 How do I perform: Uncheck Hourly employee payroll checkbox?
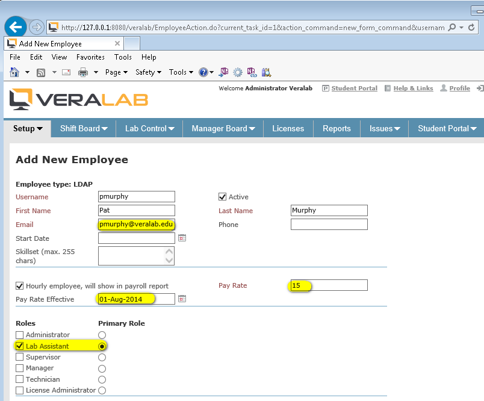(19, 286)
